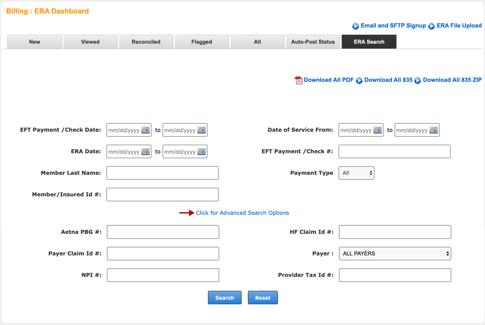Open calendar for EFT Payment start date
Image resolution: width=485 pixels, height=325 pixels.
(145, 130)
